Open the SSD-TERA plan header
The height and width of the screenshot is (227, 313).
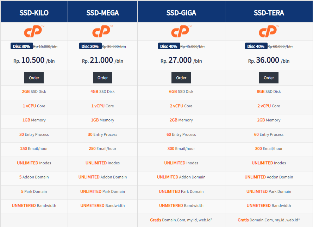[x=268, y=11]
